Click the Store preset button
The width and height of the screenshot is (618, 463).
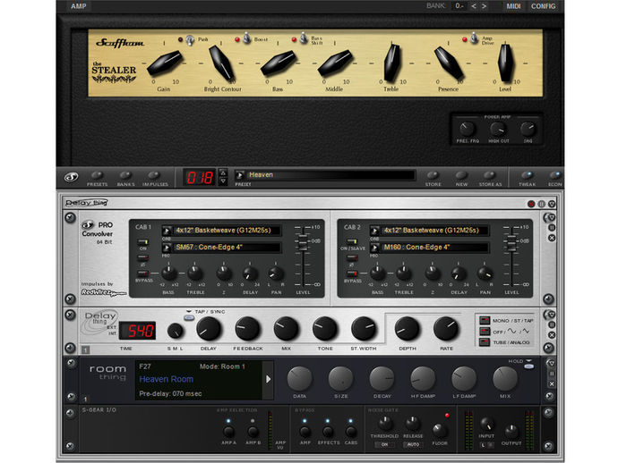click(433, 176)
